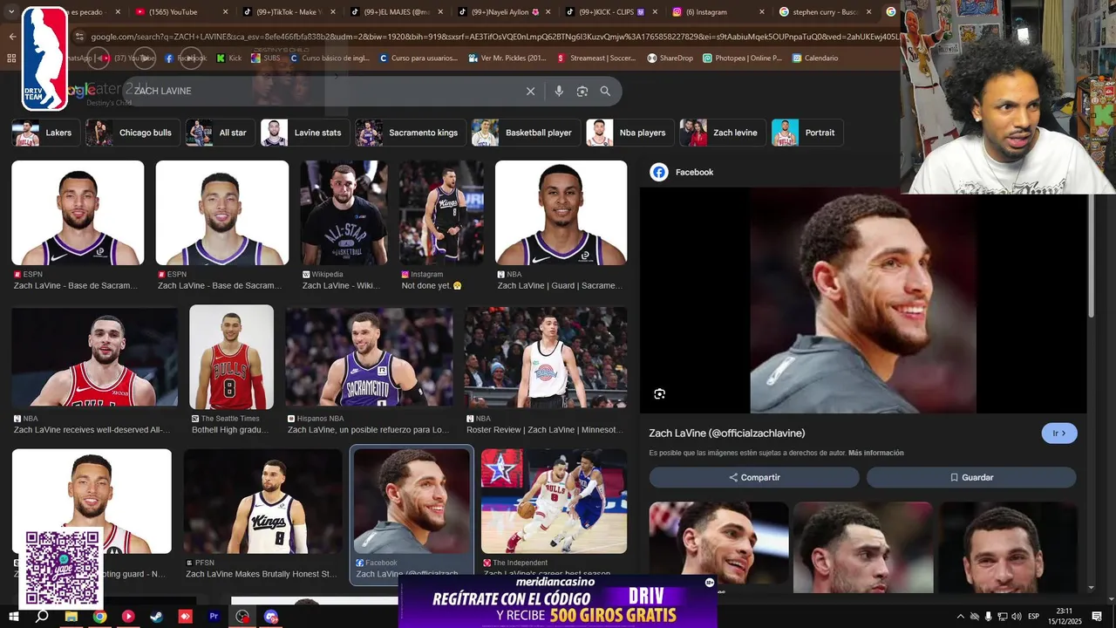
Task: Show hidden system tray icons
Action: 961,617
